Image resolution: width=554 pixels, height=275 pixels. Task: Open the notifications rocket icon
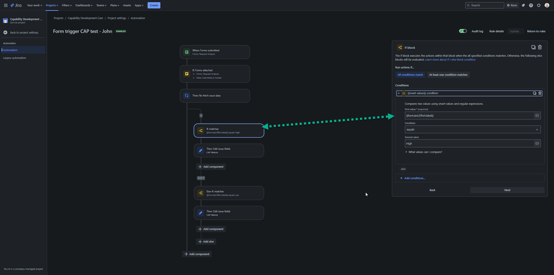523,6
